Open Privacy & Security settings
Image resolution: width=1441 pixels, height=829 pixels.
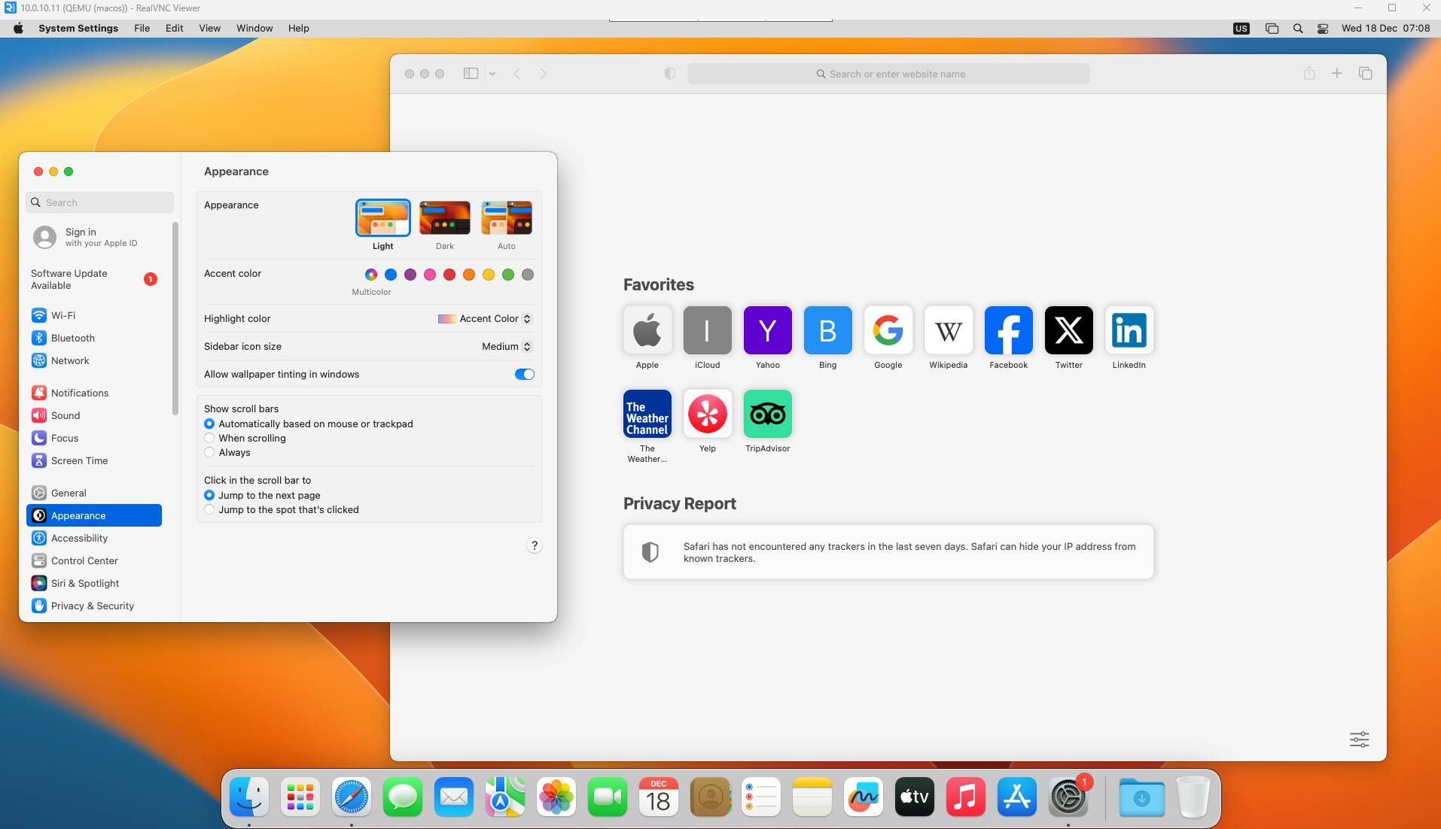[x=94, y=606]
